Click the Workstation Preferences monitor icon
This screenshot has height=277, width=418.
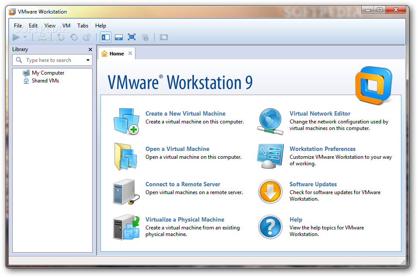click(270, 156)
